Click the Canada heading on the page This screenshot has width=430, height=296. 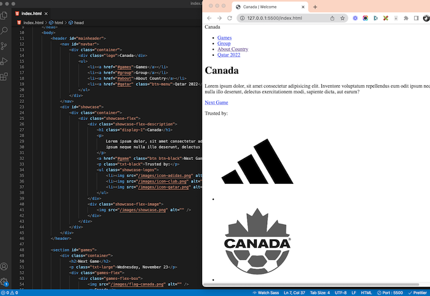[222, 70]
